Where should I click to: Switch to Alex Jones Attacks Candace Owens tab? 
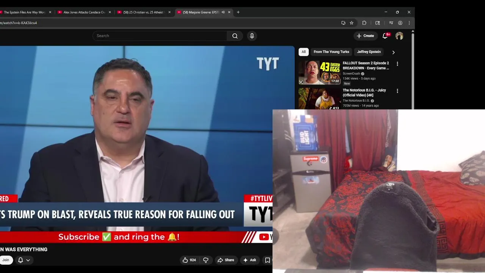84,12
